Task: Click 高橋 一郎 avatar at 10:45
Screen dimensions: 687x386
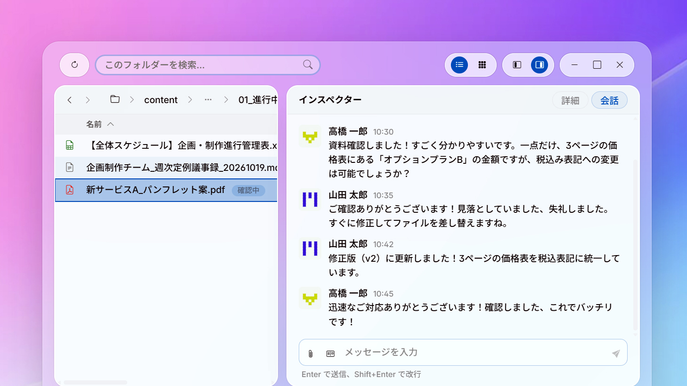Action: [x=310, y=298]
